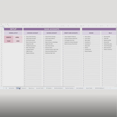Screen dimensions: 117x117
Task: Open the Instructions tab dropdown arrow
Action: (x=15, y=88)
